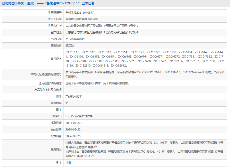Select the 批准日期 value 2024-08-22

coord(73,123)
